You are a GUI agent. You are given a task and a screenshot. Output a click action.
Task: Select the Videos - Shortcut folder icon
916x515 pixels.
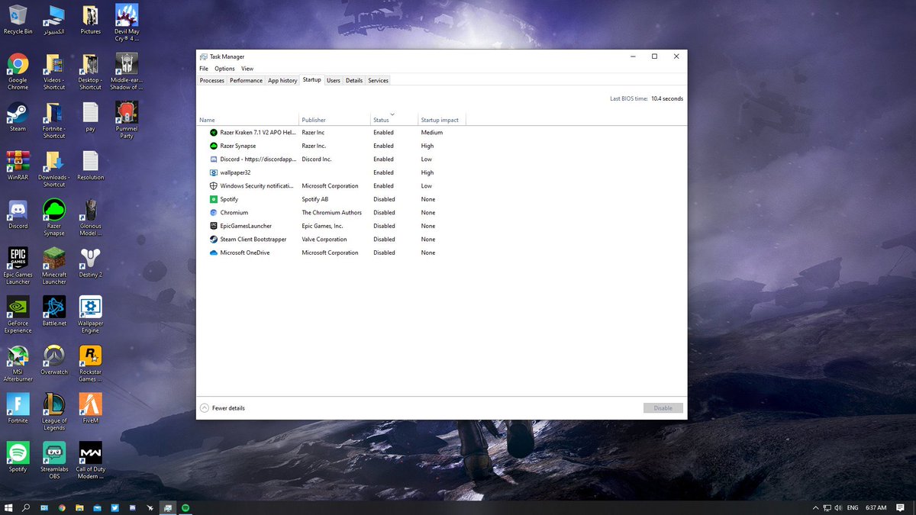pos(54,72)
